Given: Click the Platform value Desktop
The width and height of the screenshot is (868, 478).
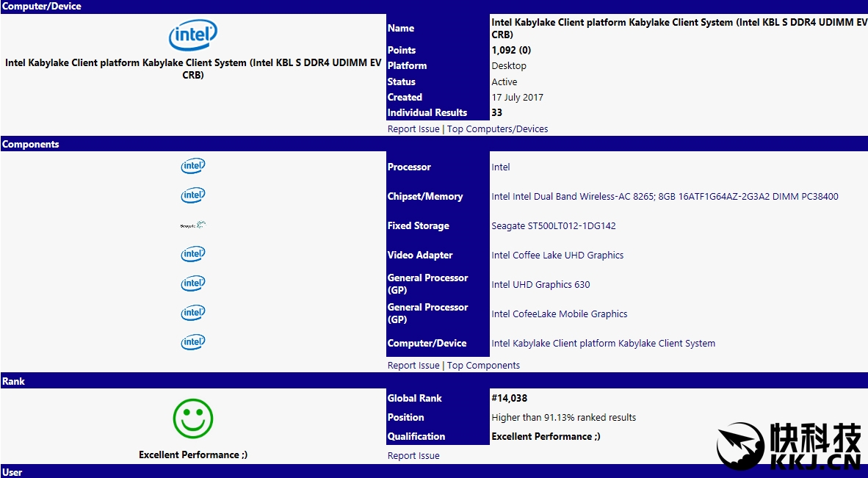Looking at the screenshot, I should pyautogui.click(x=509, y=65).
